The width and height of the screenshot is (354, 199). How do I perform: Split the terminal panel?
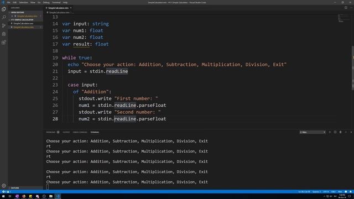[x=335, y=132]
